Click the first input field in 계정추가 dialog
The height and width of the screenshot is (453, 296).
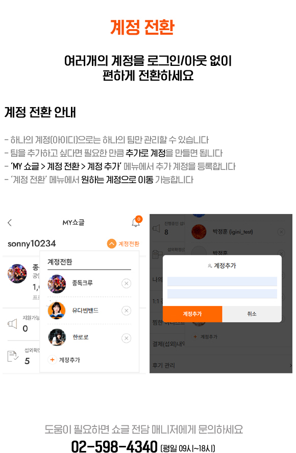click(222, 281)
